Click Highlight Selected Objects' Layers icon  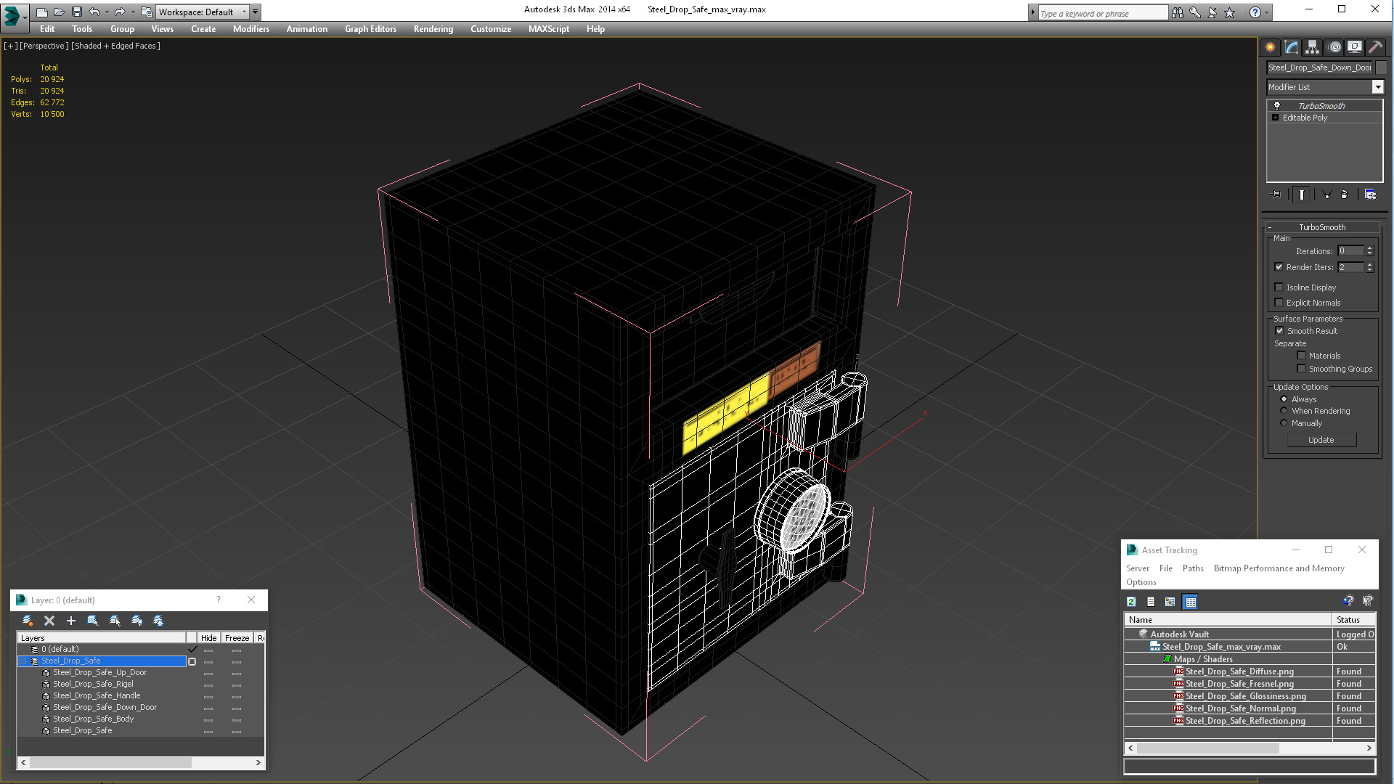[x=115, y=621]
